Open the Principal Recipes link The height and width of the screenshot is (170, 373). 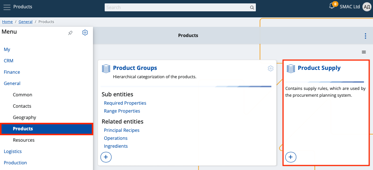click(x=121, y=130)
